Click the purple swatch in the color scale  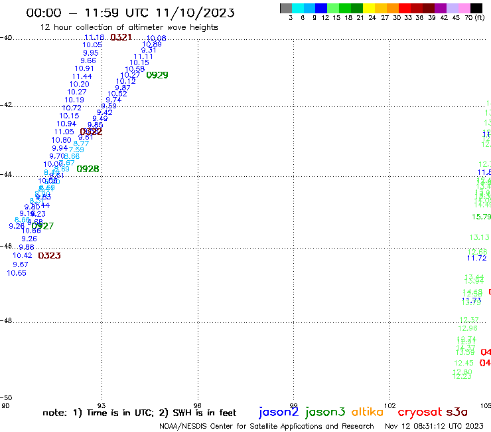tap(441, 8)
